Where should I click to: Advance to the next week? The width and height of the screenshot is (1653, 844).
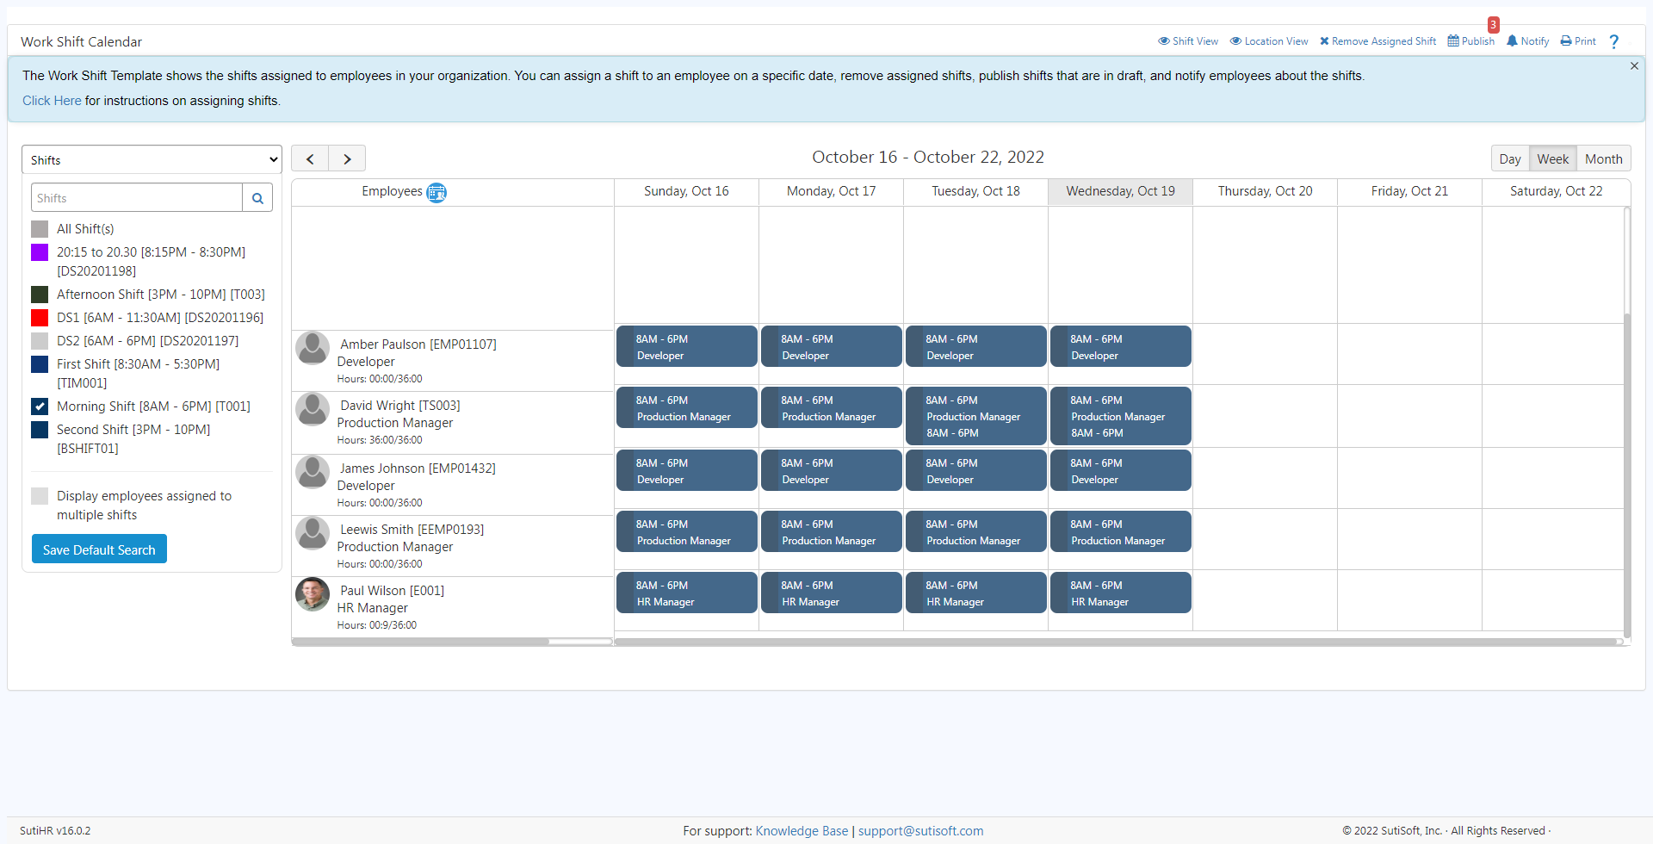(x=347, y=159)
